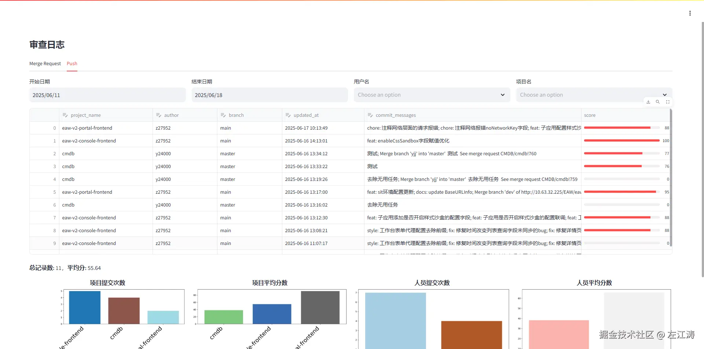The image size is (704, 349).
Task: Open the table search icon
Action: coord(658,102)
